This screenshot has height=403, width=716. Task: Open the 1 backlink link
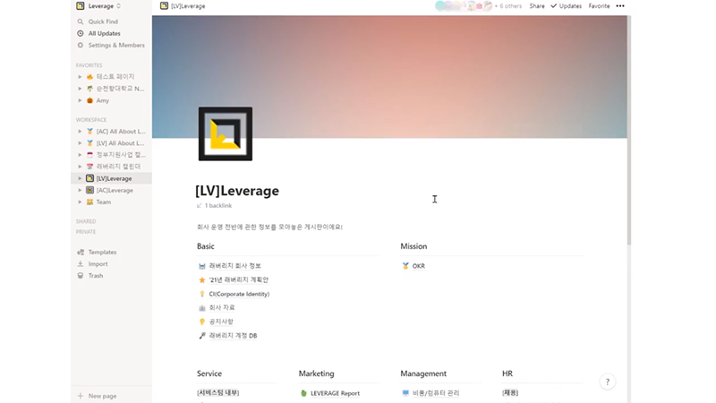[x=214, y=206]
